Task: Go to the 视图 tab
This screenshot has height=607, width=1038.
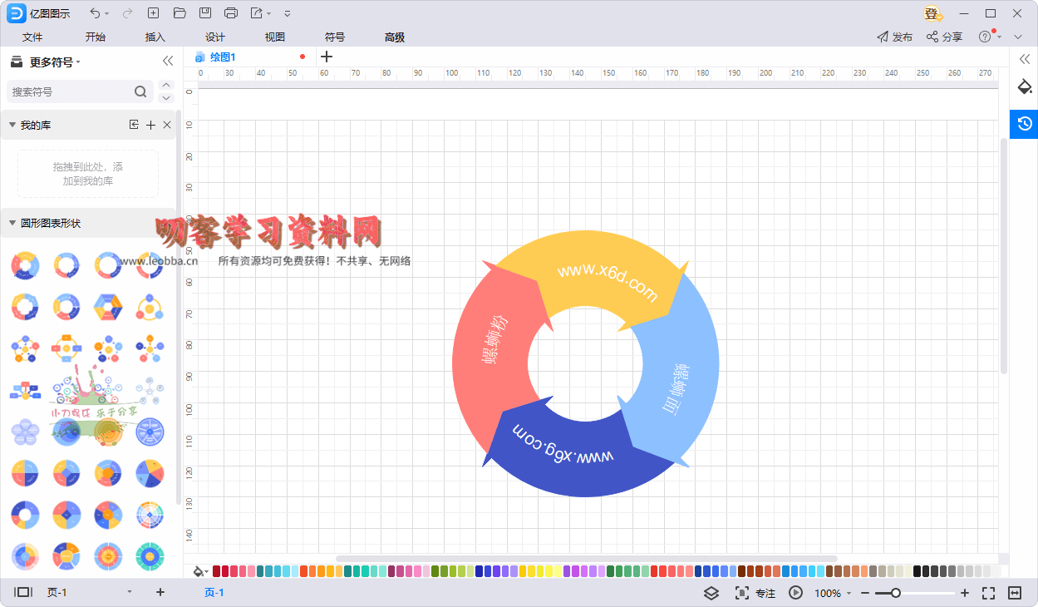Action: point(275,37)
